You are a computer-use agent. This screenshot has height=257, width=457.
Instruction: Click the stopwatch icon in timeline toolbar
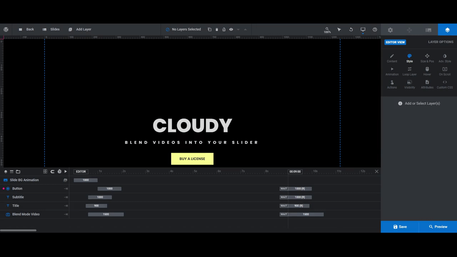point(60,171)
